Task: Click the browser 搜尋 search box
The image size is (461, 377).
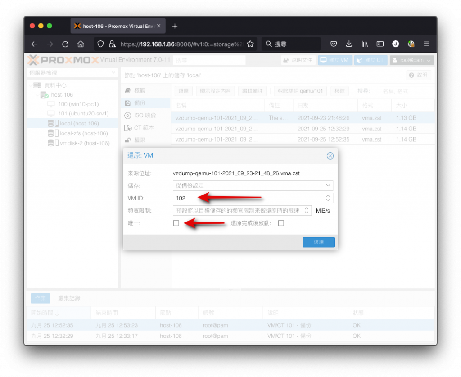Action: point(291,44)
